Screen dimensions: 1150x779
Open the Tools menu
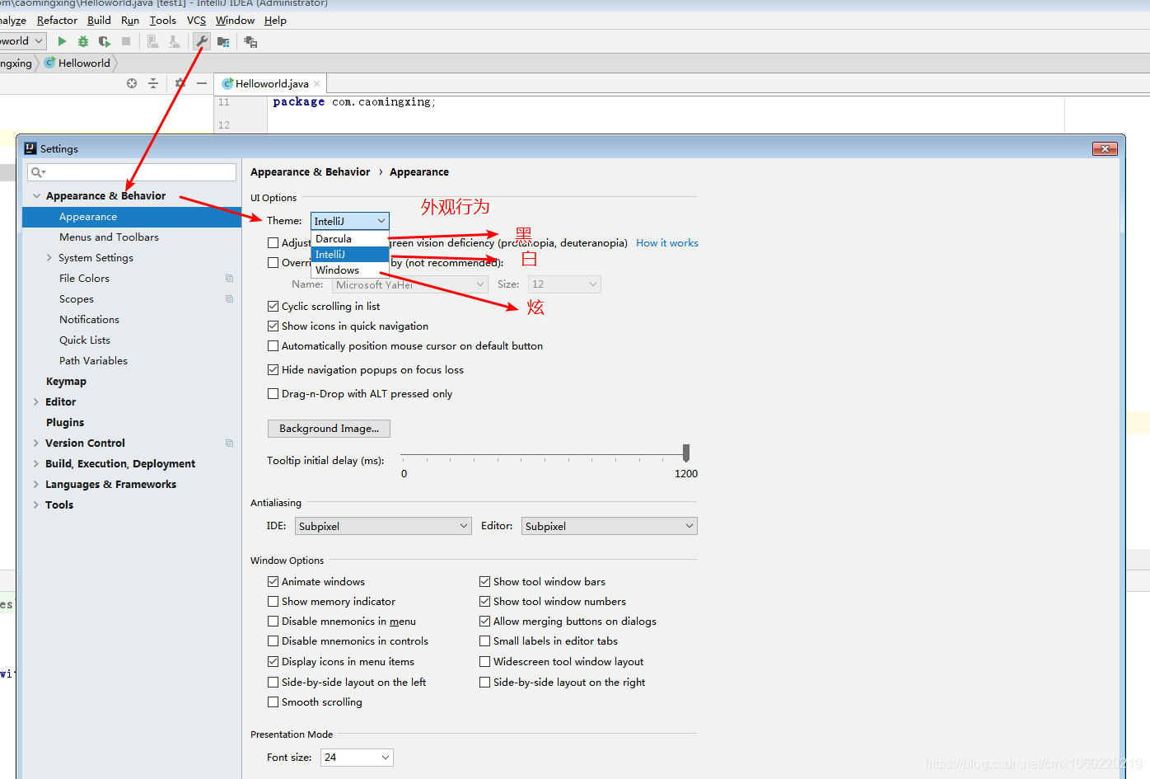point(163,21)
